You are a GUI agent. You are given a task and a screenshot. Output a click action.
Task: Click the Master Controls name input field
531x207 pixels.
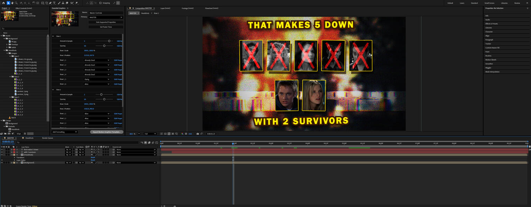pyautogui.click(x=106, y=13)
